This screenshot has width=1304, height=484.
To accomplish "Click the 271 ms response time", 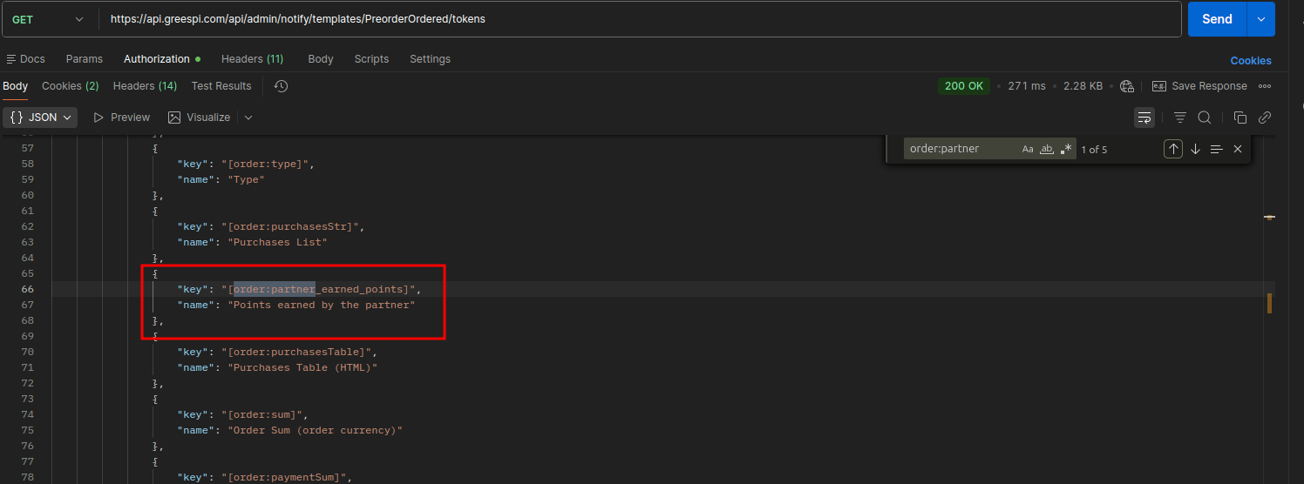I will pos(1027,86).
